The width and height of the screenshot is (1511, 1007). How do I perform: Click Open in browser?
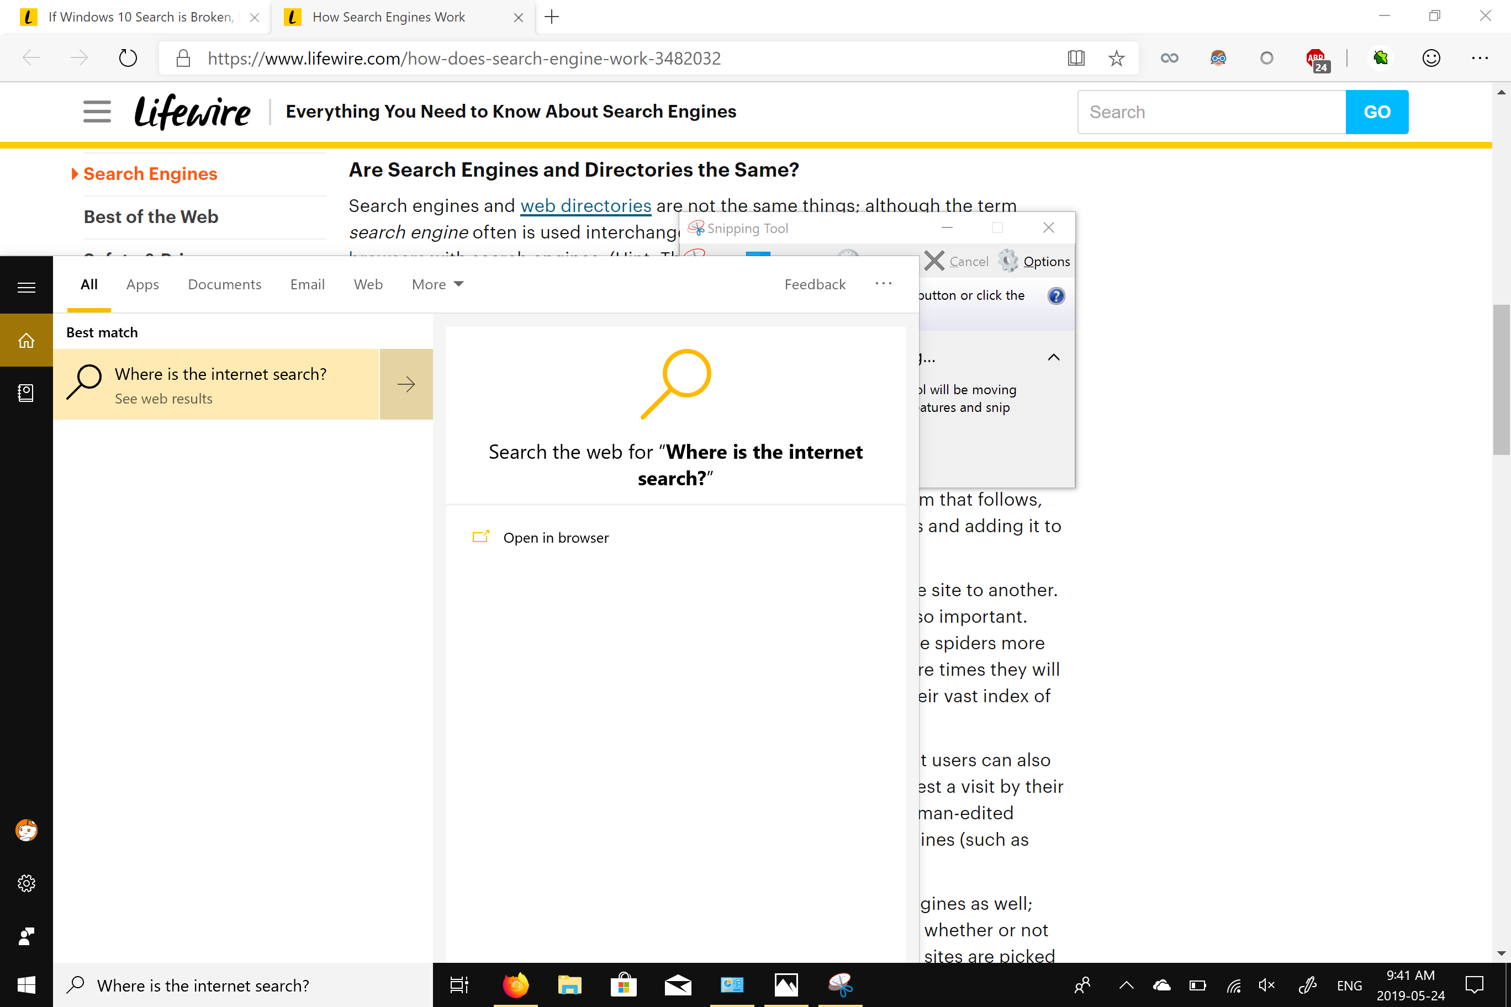point(555,538)
